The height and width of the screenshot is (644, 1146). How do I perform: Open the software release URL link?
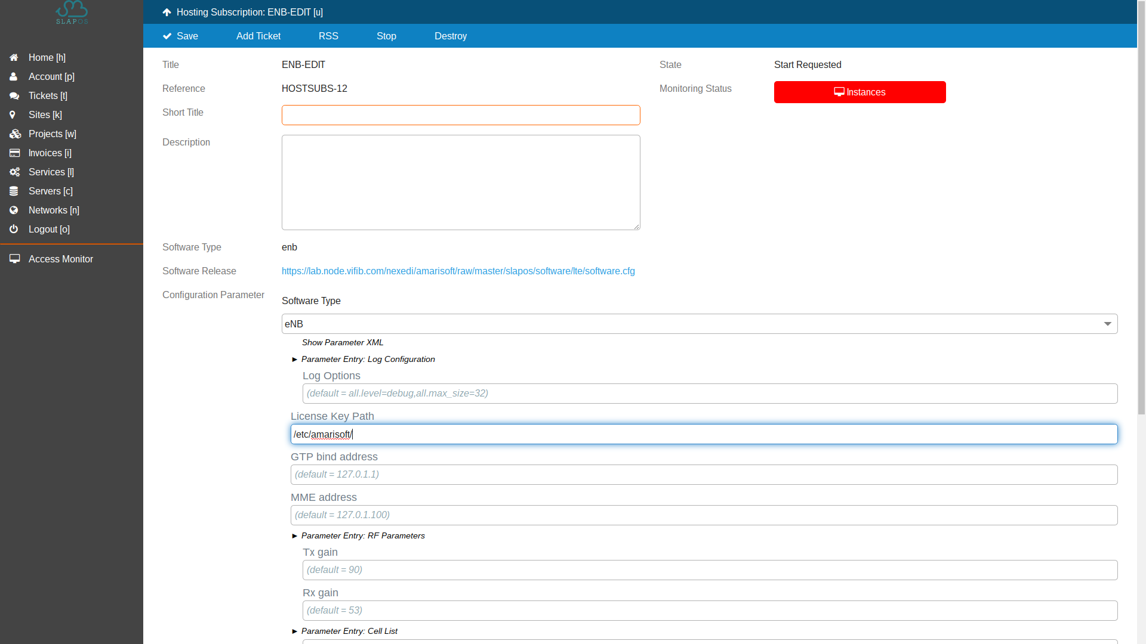[458, 271]
